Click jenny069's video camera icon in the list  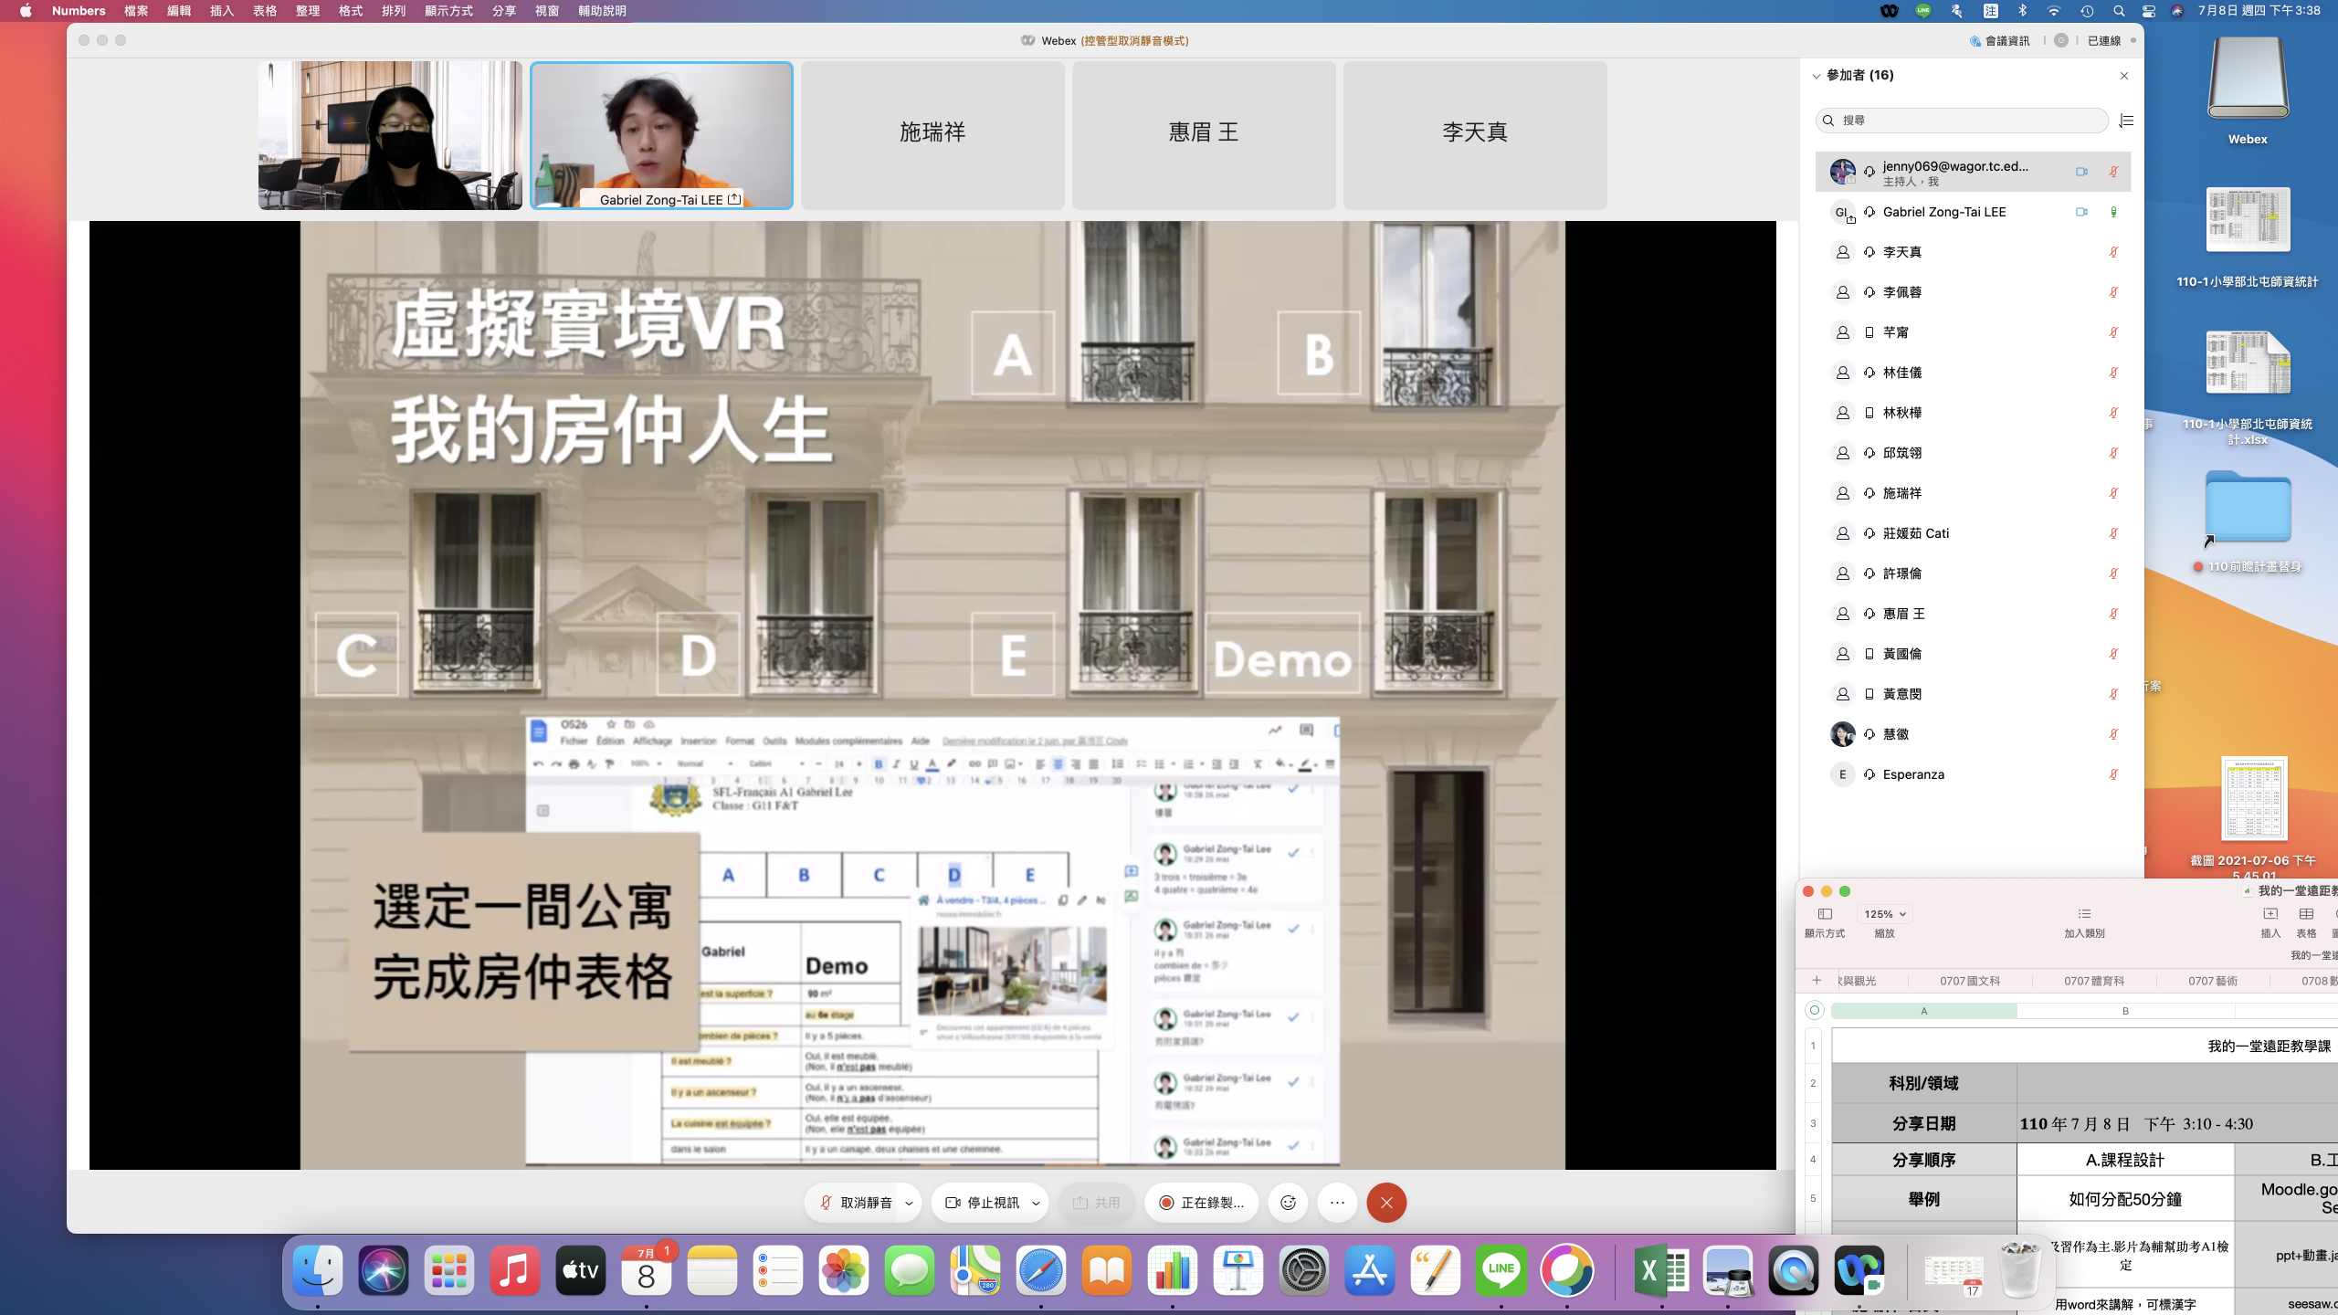(2081, 172)
